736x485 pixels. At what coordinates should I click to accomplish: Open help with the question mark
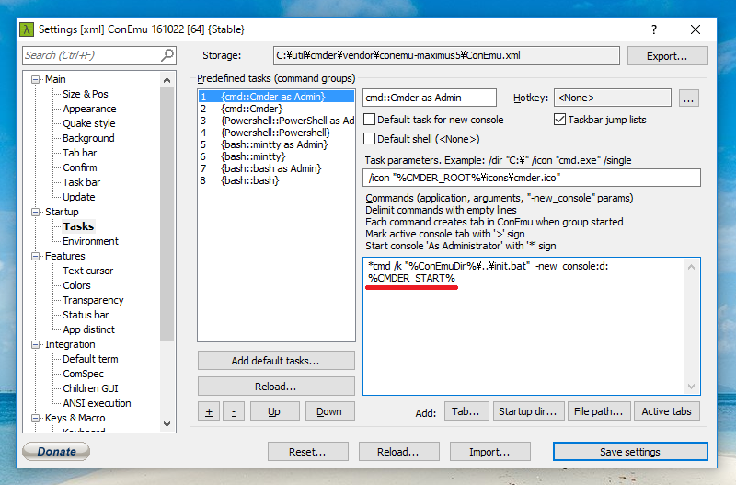pyautogui.click(x=654, y=29)
